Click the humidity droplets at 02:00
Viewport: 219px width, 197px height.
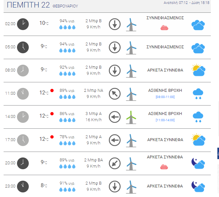click(x=67, y=27)
